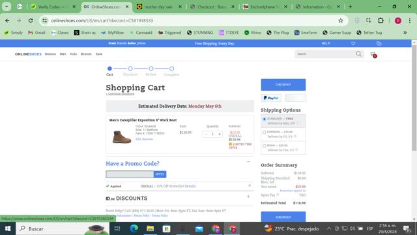Open the Shein us bookmark
This screenshot has height=235, width=417.
pyautogui.click(x=85, y=33)
